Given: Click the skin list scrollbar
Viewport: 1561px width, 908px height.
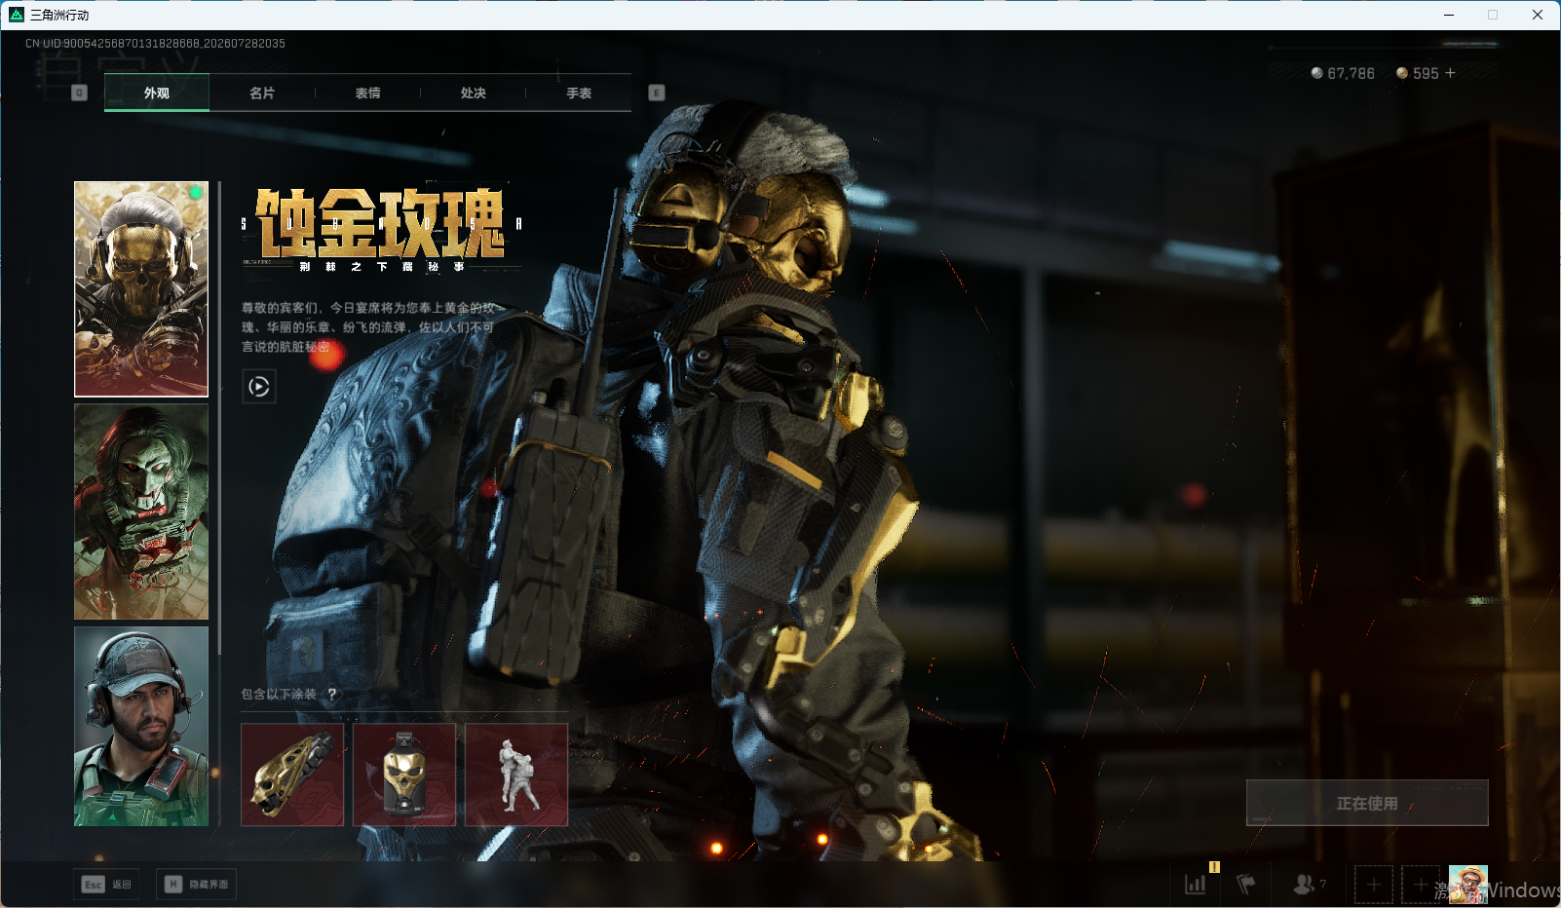Looking at the screenshot, I should pyautogui.click(x=220, y=418).
